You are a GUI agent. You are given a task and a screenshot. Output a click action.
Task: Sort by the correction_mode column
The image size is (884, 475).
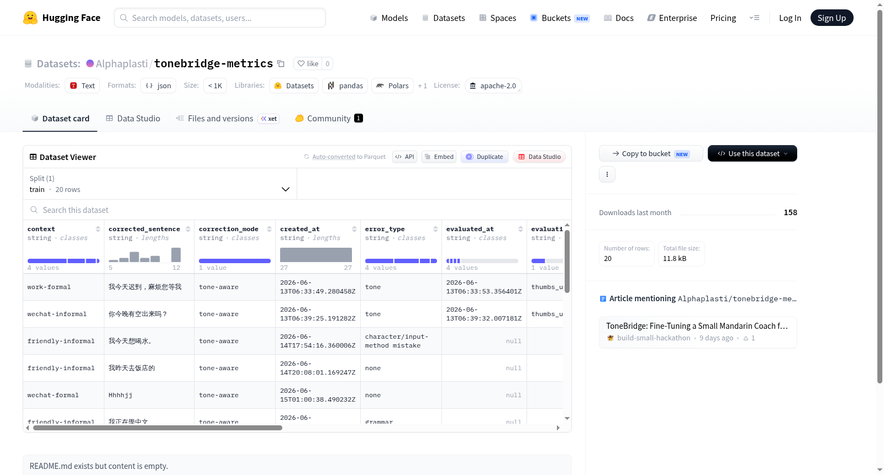click(x=269, y=229)
